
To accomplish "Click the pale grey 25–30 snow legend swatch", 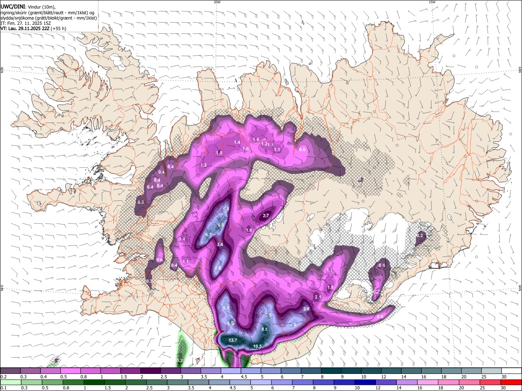I will point(491,371).
